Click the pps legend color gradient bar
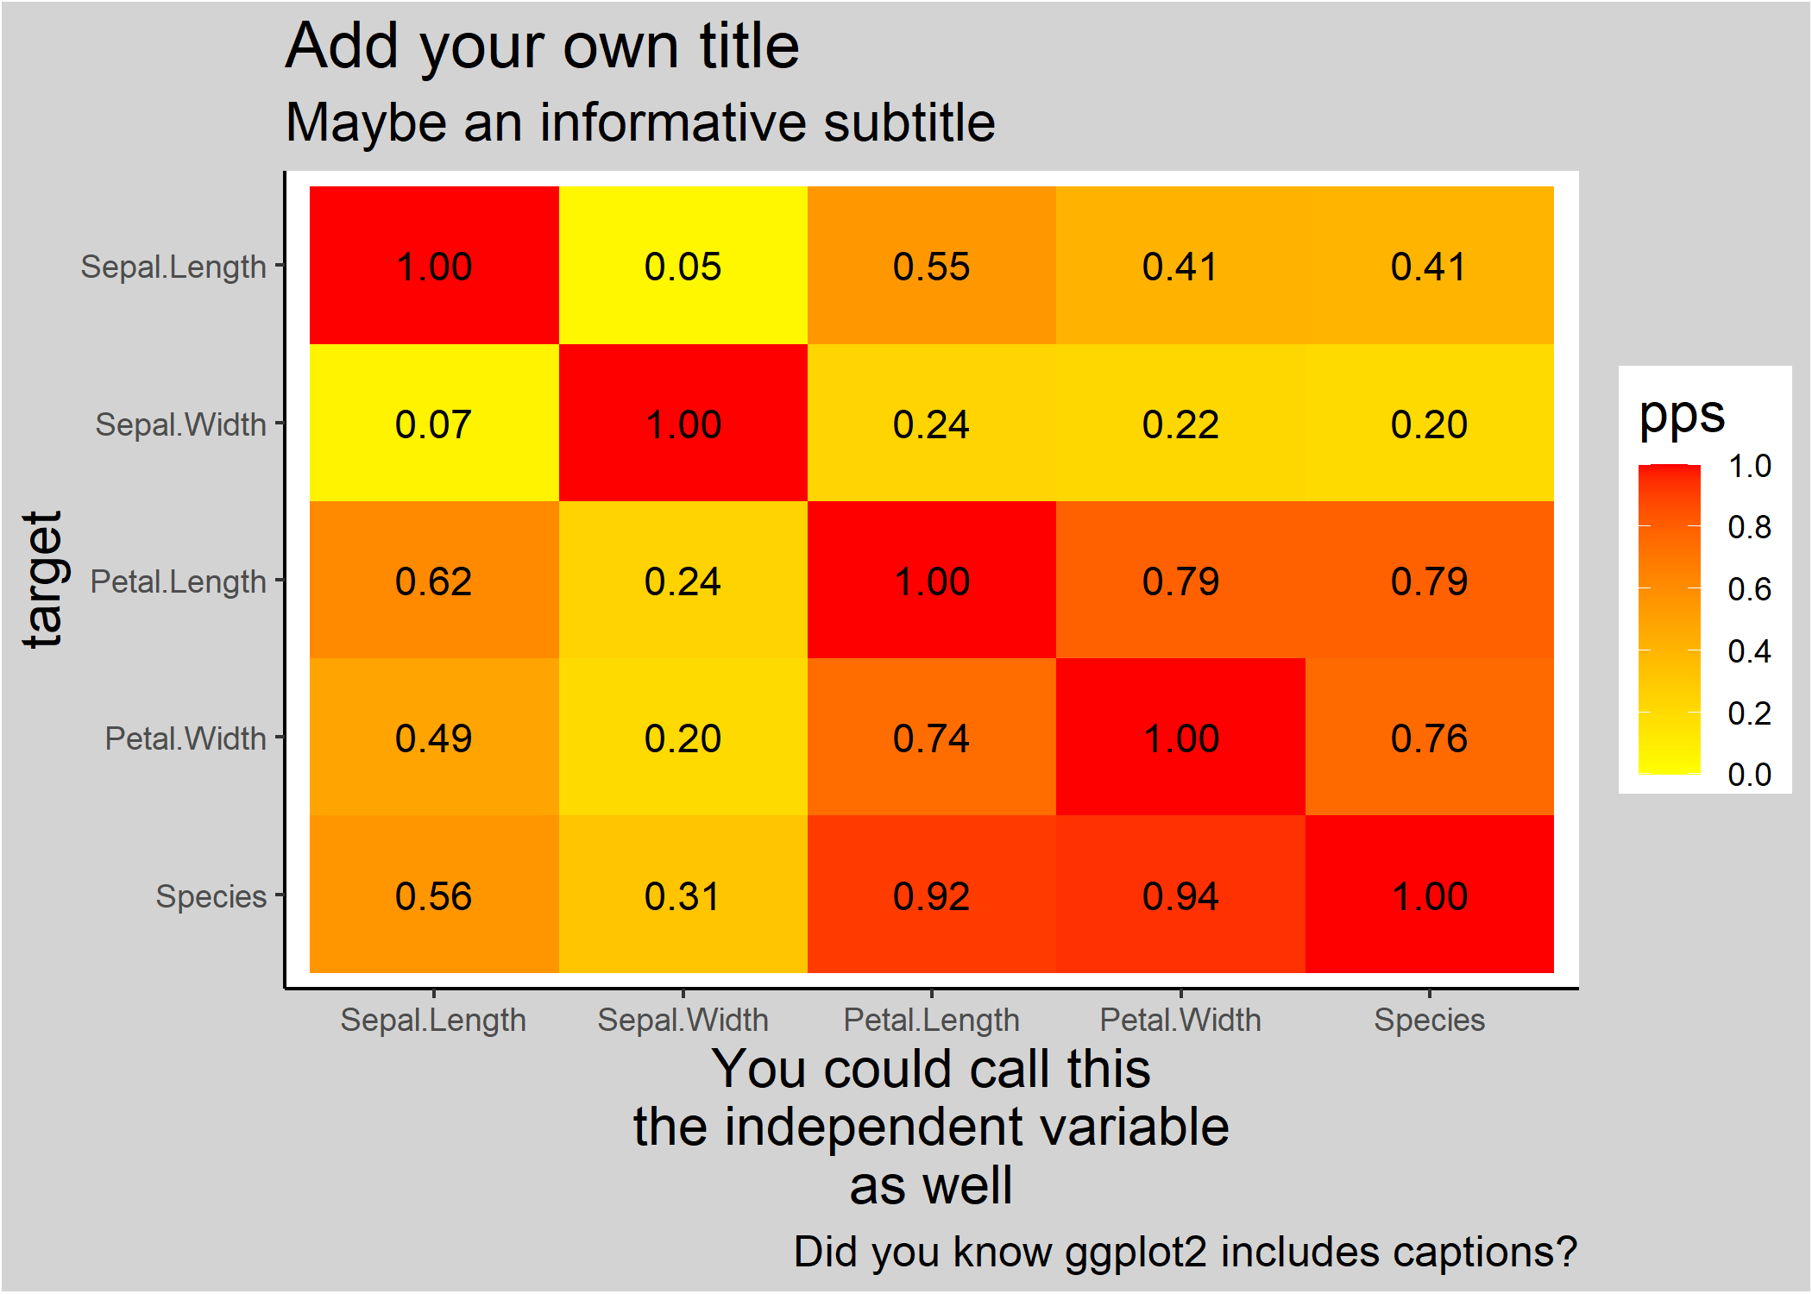Screen dimensions: 1812x1294 coord(1669,619)
